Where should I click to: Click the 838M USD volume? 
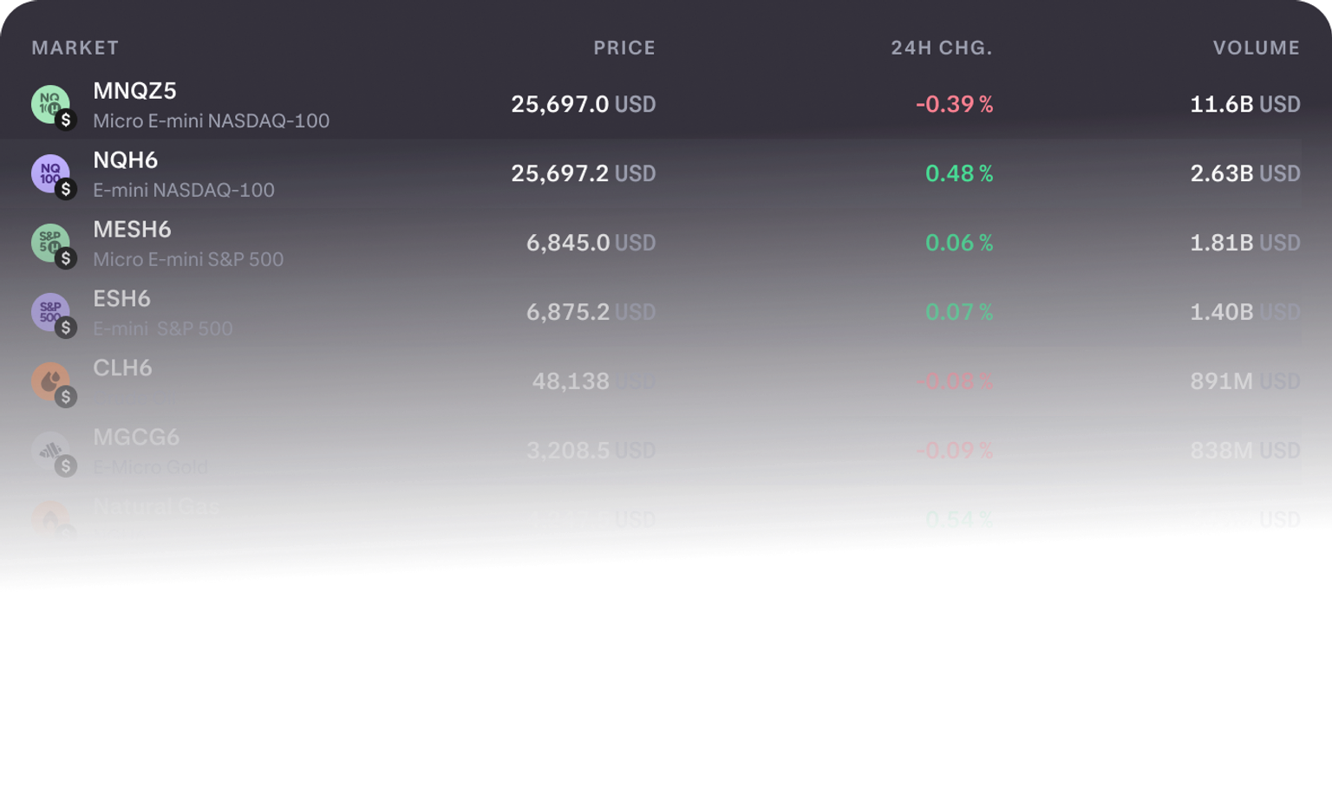click(x=1245, y=451)
